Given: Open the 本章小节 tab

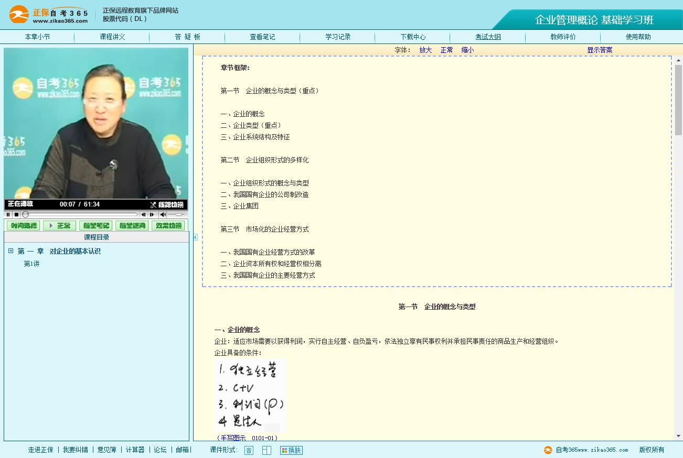Looking at the screenshot, I should click(x=37, y=37).
